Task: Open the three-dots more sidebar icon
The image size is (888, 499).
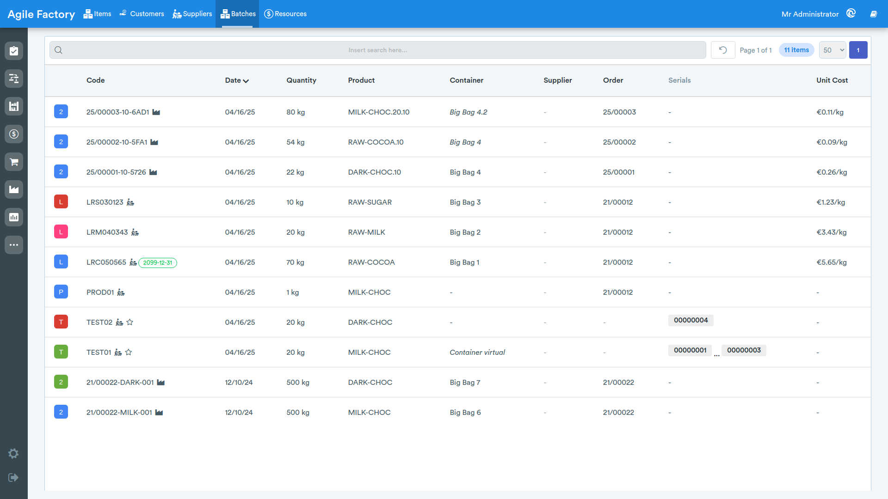Action: [14, 245]
